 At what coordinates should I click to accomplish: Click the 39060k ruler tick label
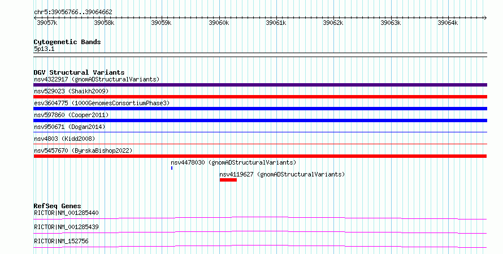click(219, 23)
